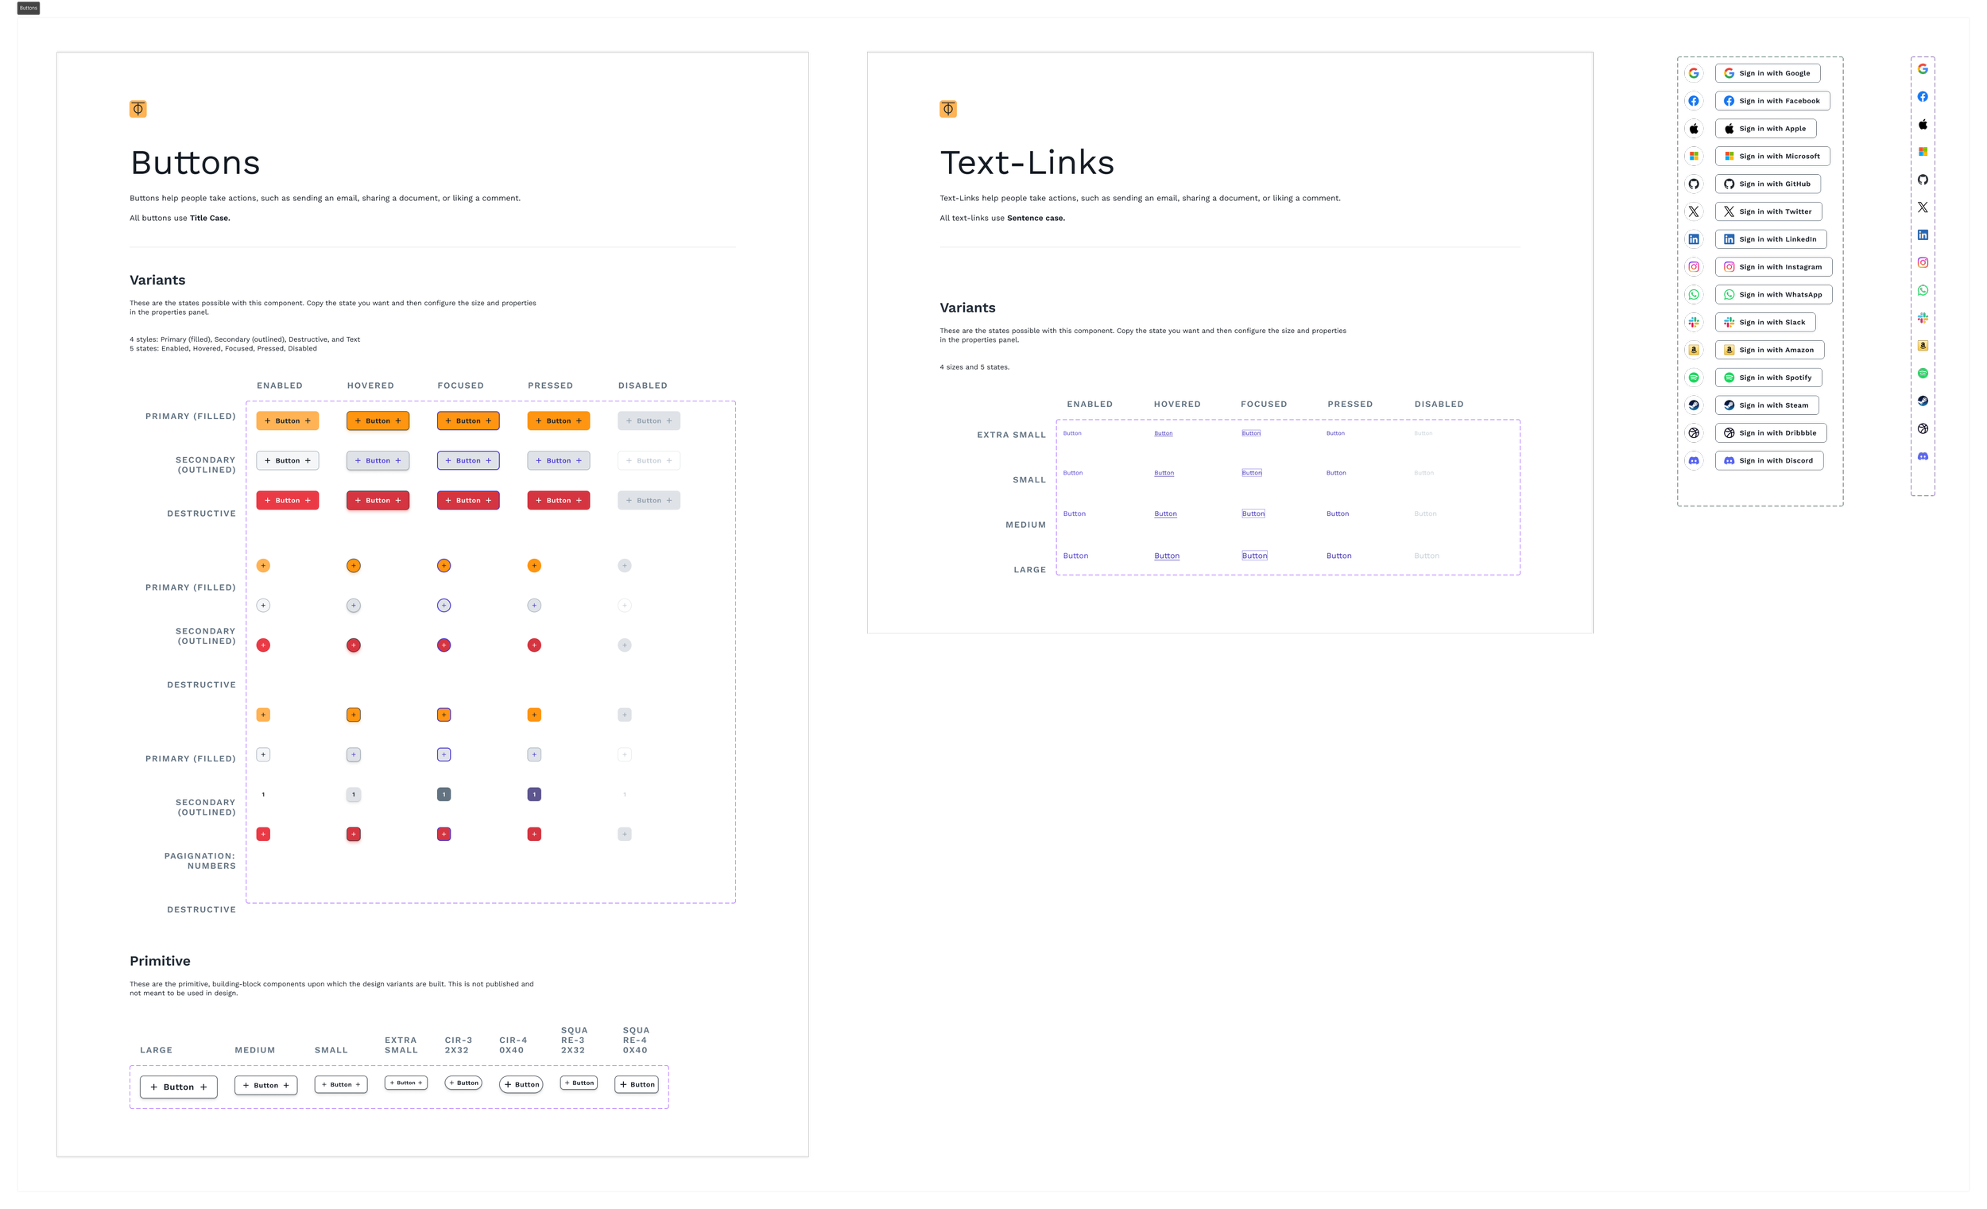
Task: Click the Medium enabled text-link Button
Action: [x=1074, y=513]
